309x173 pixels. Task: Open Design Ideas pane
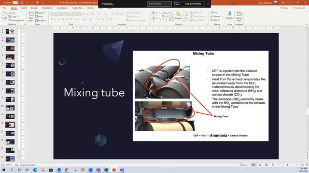[x=239, y=16]
